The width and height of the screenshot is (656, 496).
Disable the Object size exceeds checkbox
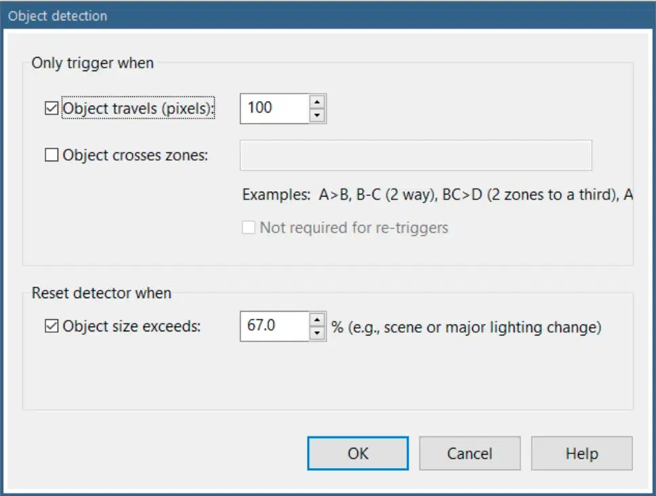52,327
